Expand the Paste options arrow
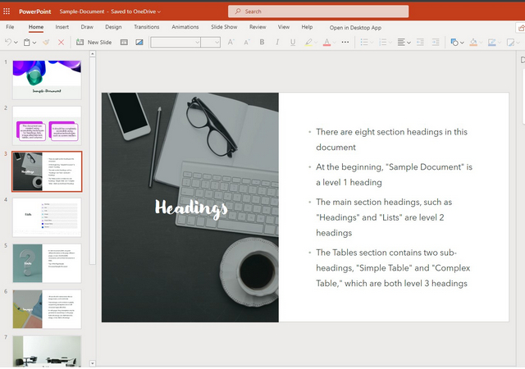The width and height of the screenshot is (525, 369). click(34, 43)
